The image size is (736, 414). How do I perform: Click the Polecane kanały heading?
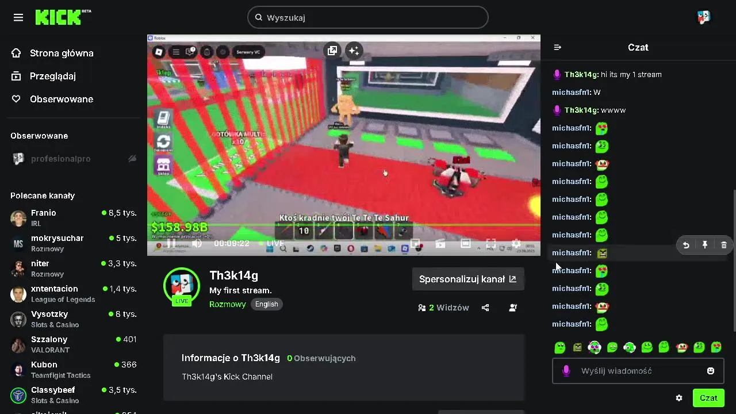click(43, 195)
